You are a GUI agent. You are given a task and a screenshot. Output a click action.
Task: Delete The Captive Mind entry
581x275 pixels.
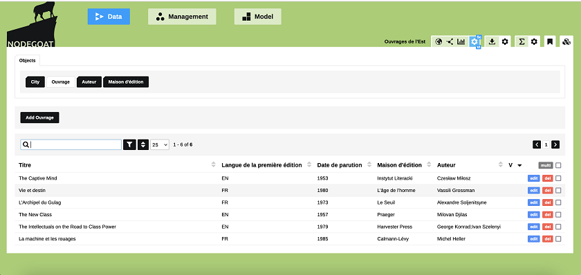(548, 178)
